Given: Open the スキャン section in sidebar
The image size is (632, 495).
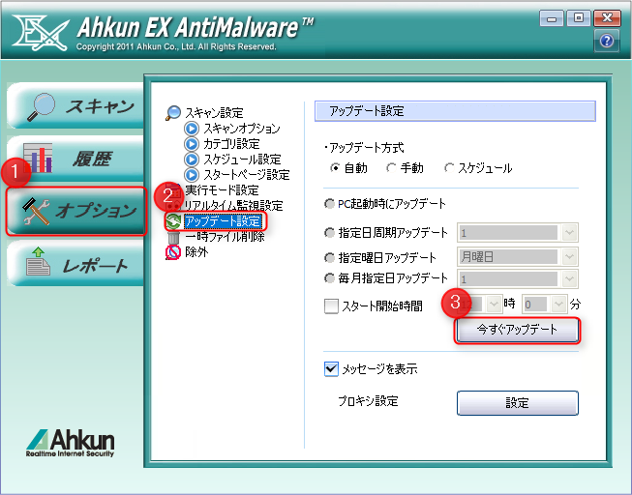Looking at the screenshot, I should point(75,106).
